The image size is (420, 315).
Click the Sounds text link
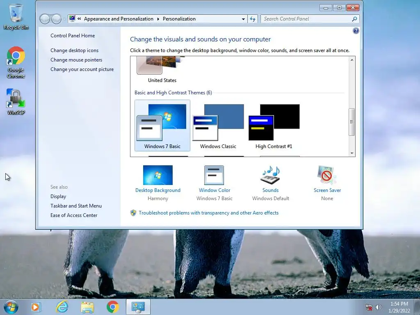pos(271,190)
